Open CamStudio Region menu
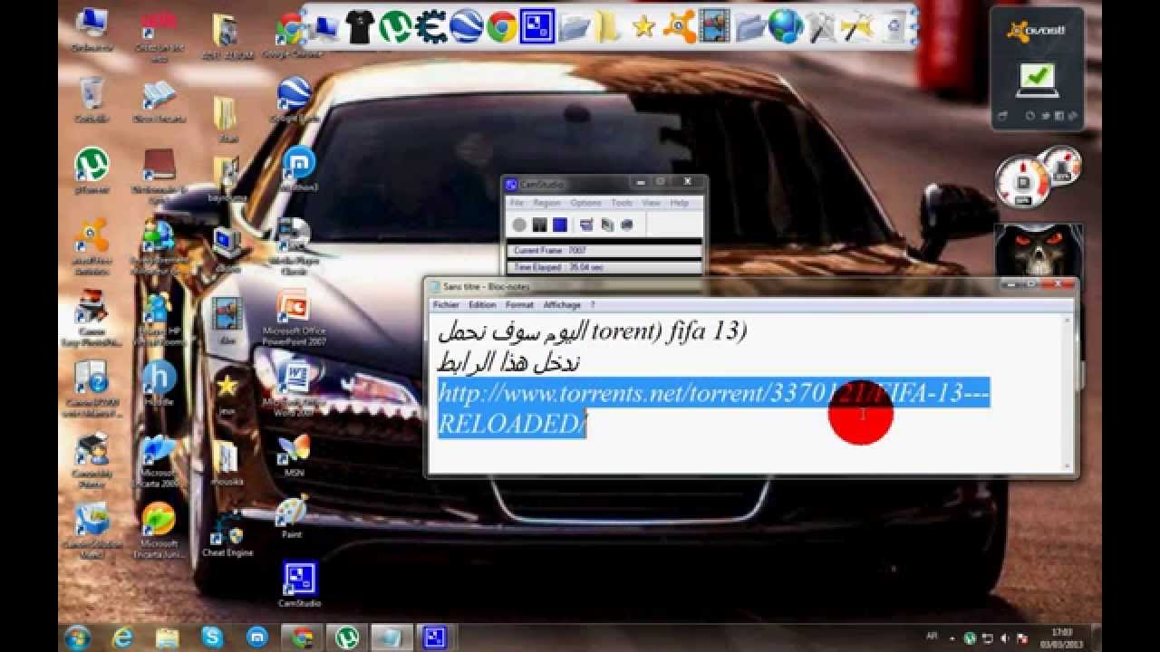 pyautogui.click(x=546, y=203)
